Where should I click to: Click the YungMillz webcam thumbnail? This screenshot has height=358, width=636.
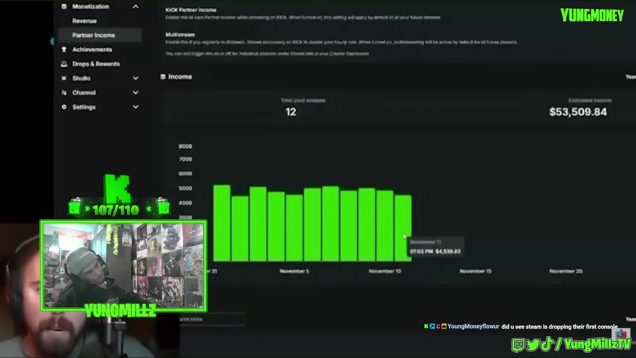tap(123, 266)
